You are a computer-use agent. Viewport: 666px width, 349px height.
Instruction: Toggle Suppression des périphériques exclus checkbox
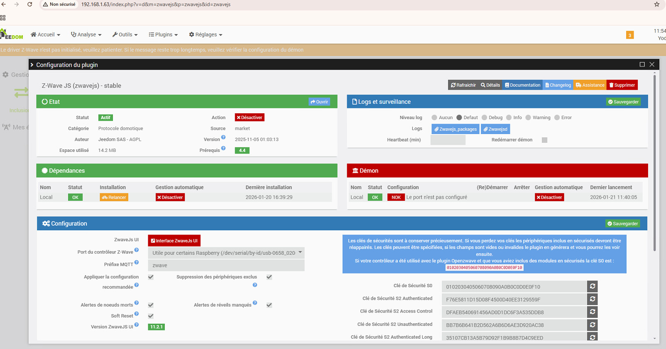269,277
